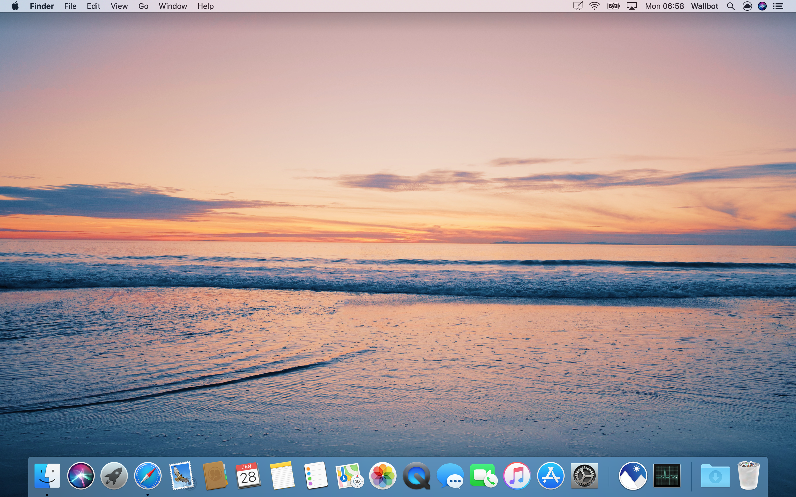Open the Photos app
The height and width of the screenshot is (497, 796).
click(x=382, y=475)
